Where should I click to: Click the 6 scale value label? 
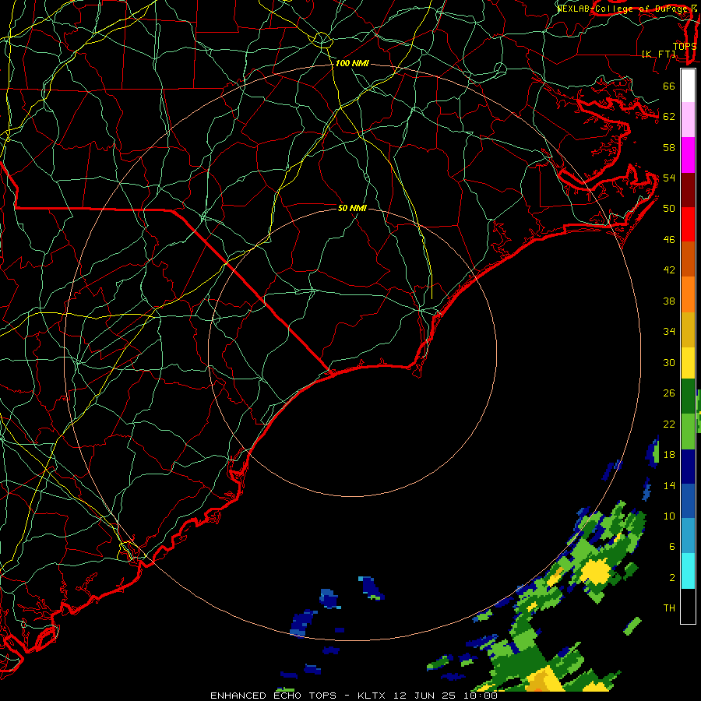coord(672,547)
